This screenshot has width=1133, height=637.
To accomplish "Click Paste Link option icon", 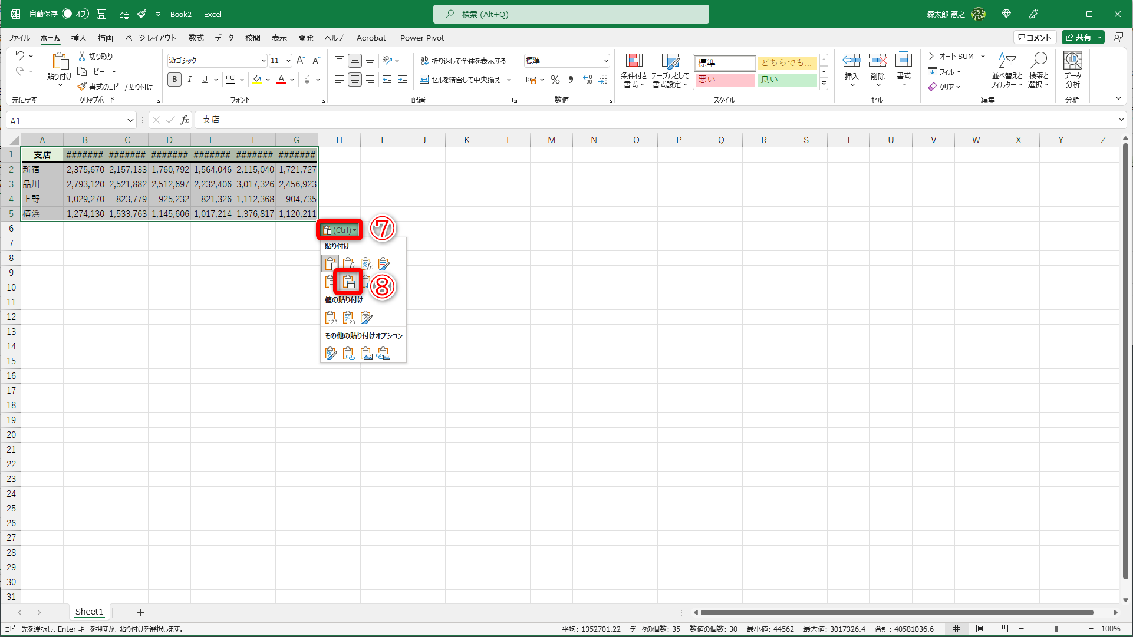I will (349, 354).
